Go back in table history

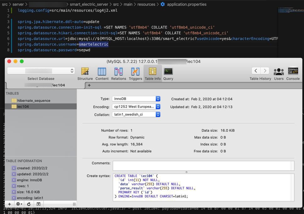pos(256,71)
